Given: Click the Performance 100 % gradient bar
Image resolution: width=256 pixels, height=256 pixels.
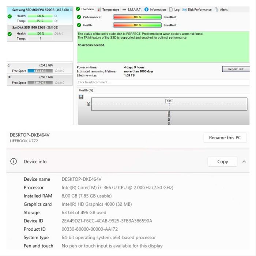Looking at the screenshot, I should pos(137,17).
